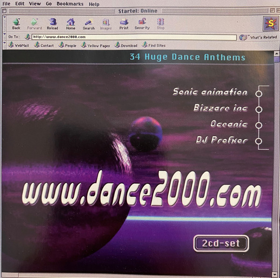The image size is (280, 278).
Task: Click the Bizzare inc link text
Action: point(221,108)
